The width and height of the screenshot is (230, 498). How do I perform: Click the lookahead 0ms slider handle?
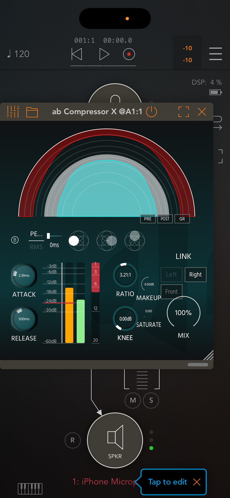pos(48,236)
